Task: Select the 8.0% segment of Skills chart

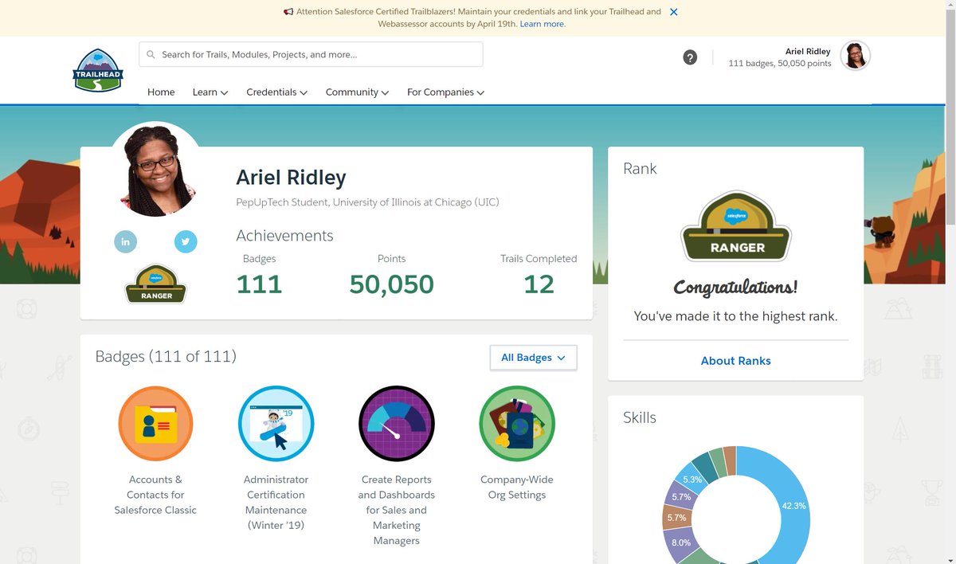Action: click(681, 542)
